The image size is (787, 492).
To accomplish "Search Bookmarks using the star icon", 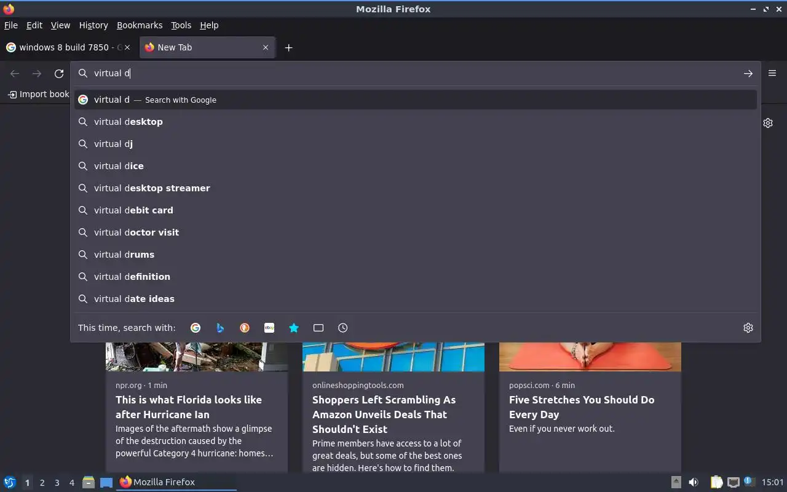I will point(294,328).
